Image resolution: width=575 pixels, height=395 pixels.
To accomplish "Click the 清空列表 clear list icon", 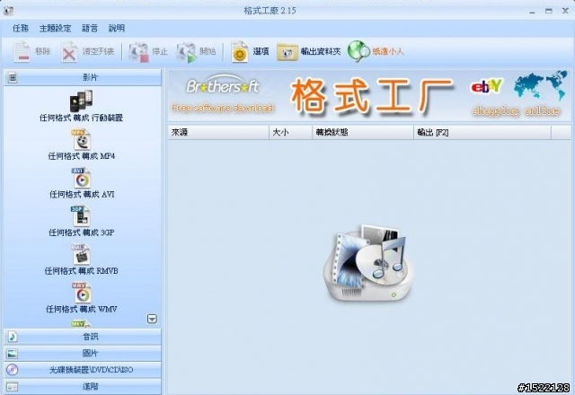I will [69, 52].
